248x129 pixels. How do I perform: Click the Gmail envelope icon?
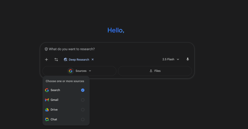click(47, 100)
